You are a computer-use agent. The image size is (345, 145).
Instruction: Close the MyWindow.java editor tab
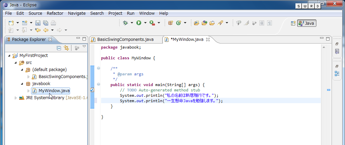tap(208, 40)
